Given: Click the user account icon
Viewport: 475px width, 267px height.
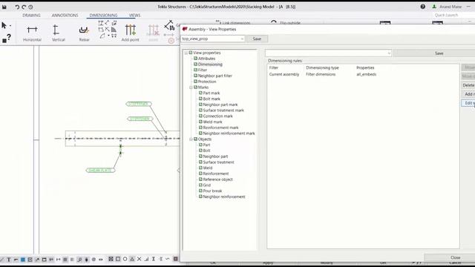Looking at the screenshot, I should pyautogui.click(x=434, y=7).
